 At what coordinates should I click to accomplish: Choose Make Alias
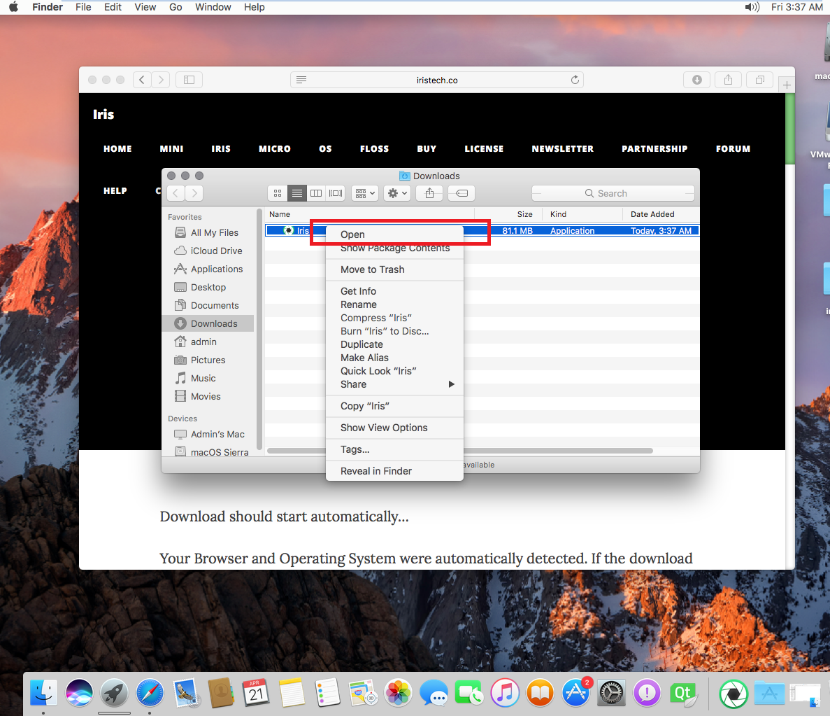[x=395, y=358]
